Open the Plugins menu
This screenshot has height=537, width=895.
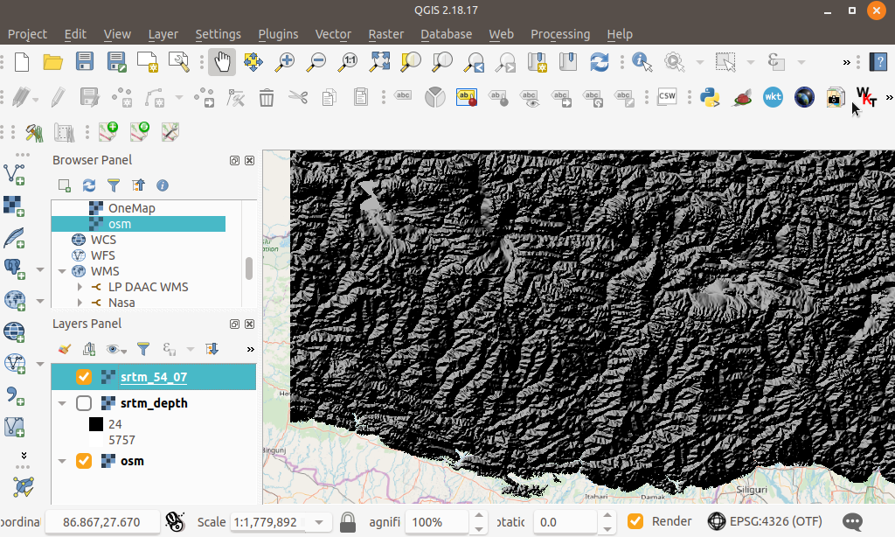278,34
